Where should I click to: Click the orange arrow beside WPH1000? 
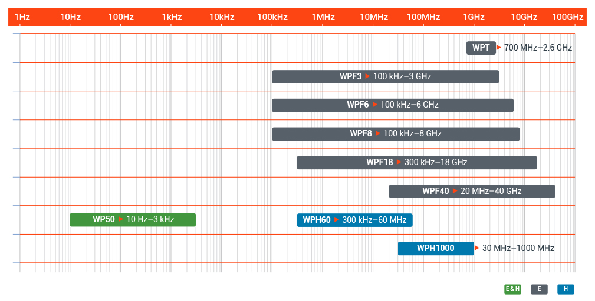click(477, 248)
